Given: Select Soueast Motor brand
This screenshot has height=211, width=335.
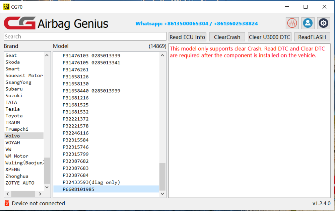Looking at the screenshot, I should [24, 76].
